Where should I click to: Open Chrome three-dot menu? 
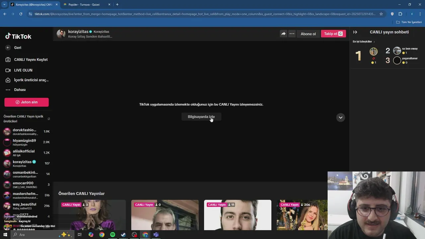(420, 14)
